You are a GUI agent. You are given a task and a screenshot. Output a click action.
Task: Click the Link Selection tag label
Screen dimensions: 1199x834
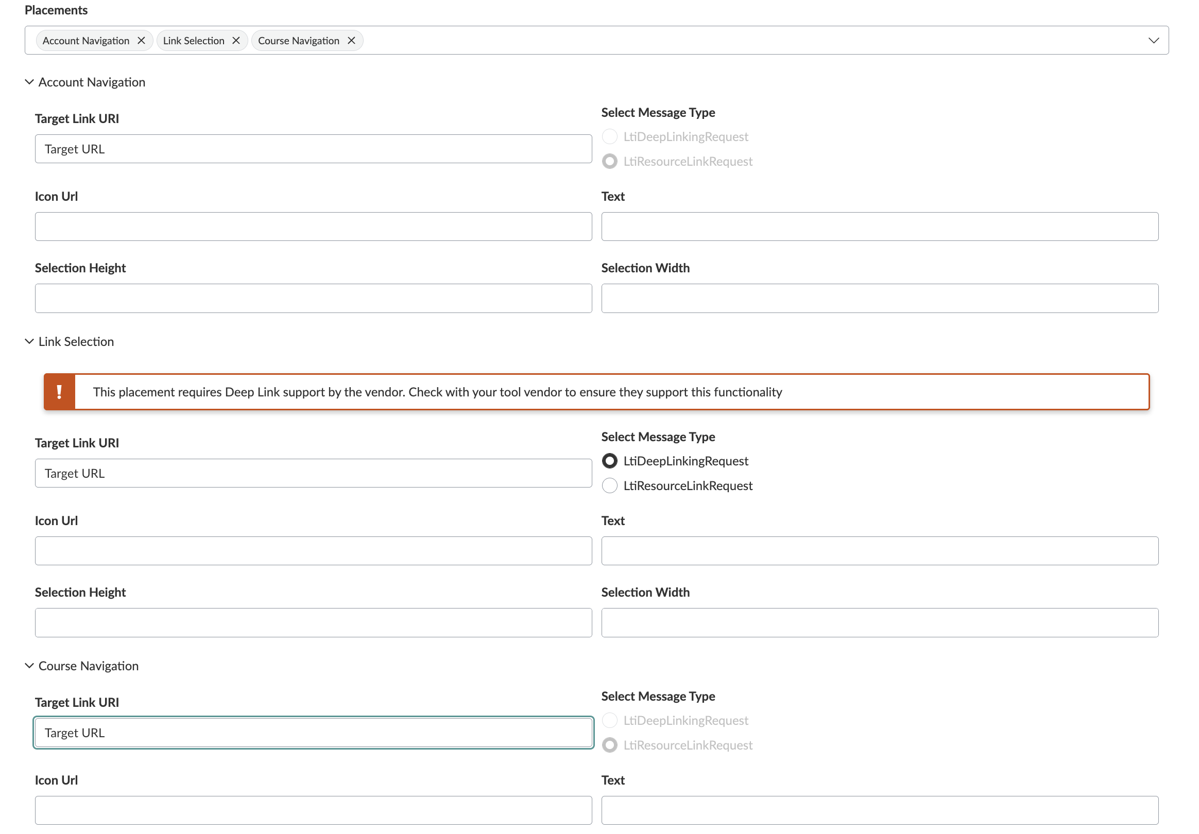coord(194,41)
